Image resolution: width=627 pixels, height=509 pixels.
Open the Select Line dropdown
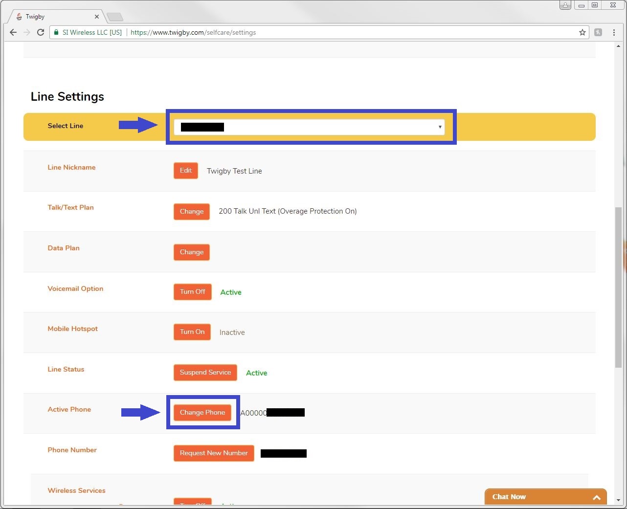(309, 127)
